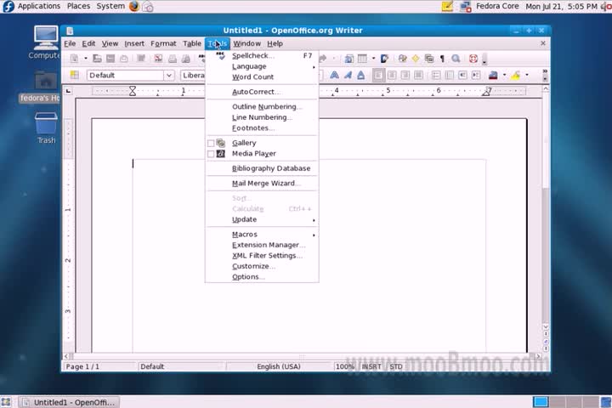Choose Word Count from the Tools menu
Image resolution: width=612 pixels, height=408 pixels.
tap(262, 76)
